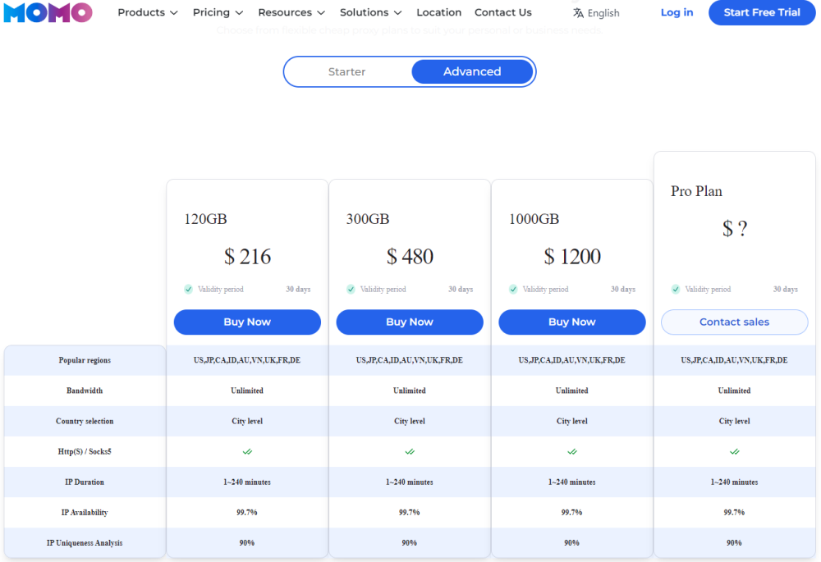Expand the Products dropdown menu
This screenshot has height=562, width=821.
(x=147, y=13)
